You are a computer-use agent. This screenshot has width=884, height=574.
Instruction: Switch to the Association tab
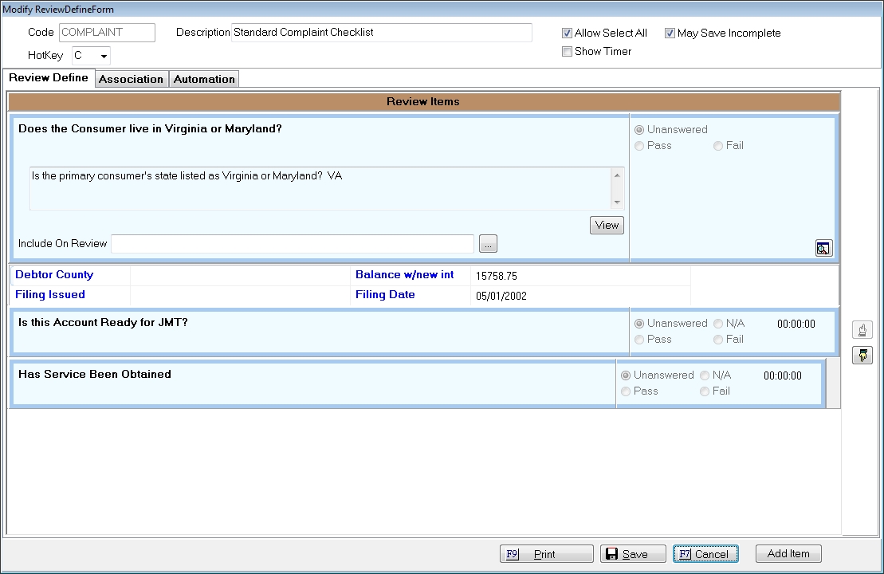tap(131, 79)
